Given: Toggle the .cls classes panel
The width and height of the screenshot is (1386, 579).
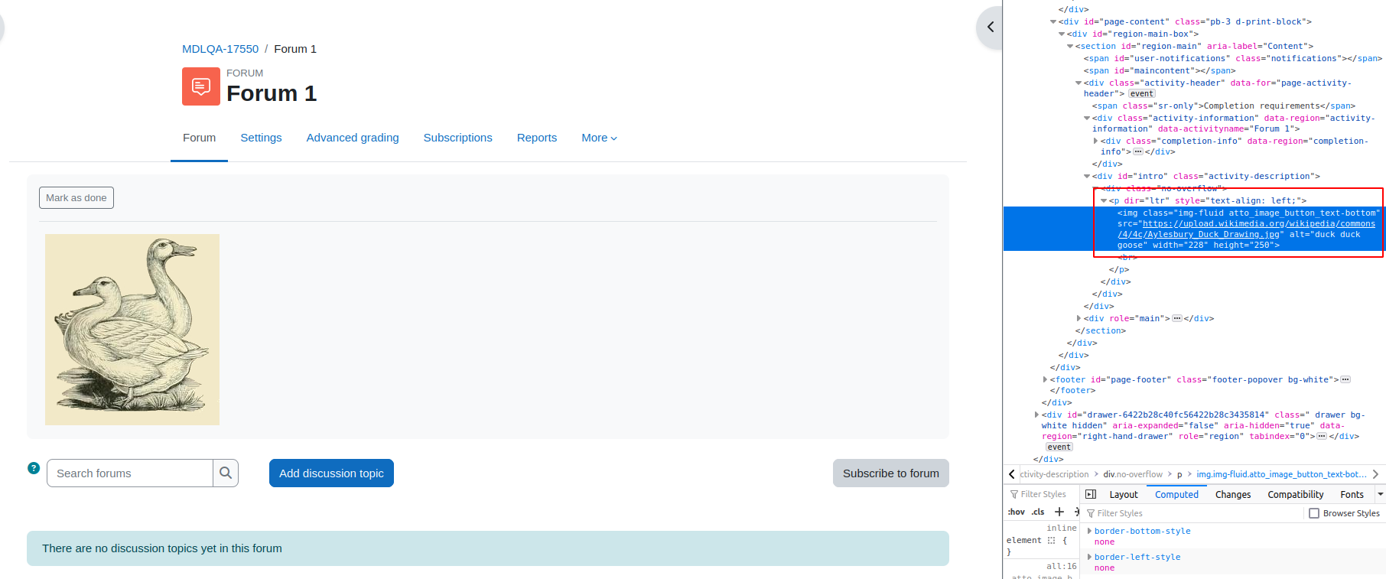Looking at the screenshot, I should 1038,512.
